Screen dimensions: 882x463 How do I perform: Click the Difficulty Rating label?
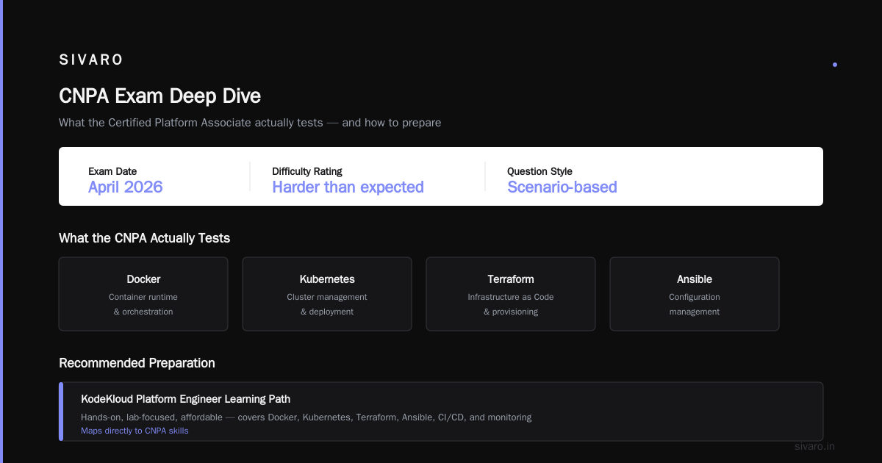coord(307,171)
